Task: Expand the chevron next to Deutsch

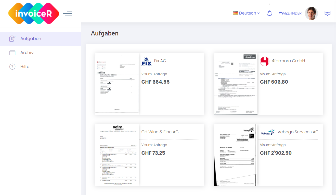Action: (x=258, y=13)
